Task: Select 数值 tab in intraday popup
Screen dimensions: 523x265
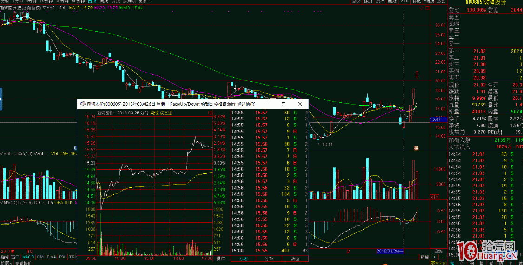Action: (295, 258)
